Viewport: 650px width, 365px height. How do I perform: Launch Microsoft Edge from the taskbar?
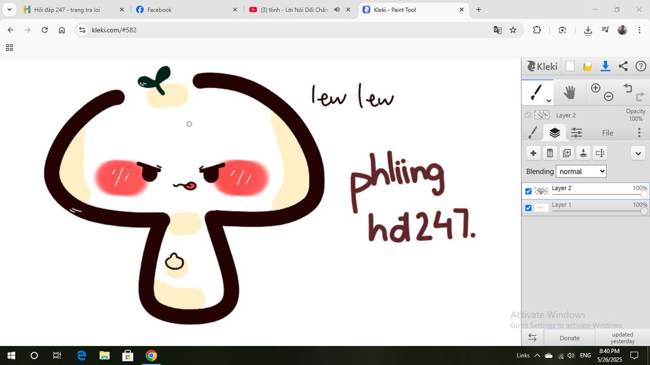coord(81,355)
